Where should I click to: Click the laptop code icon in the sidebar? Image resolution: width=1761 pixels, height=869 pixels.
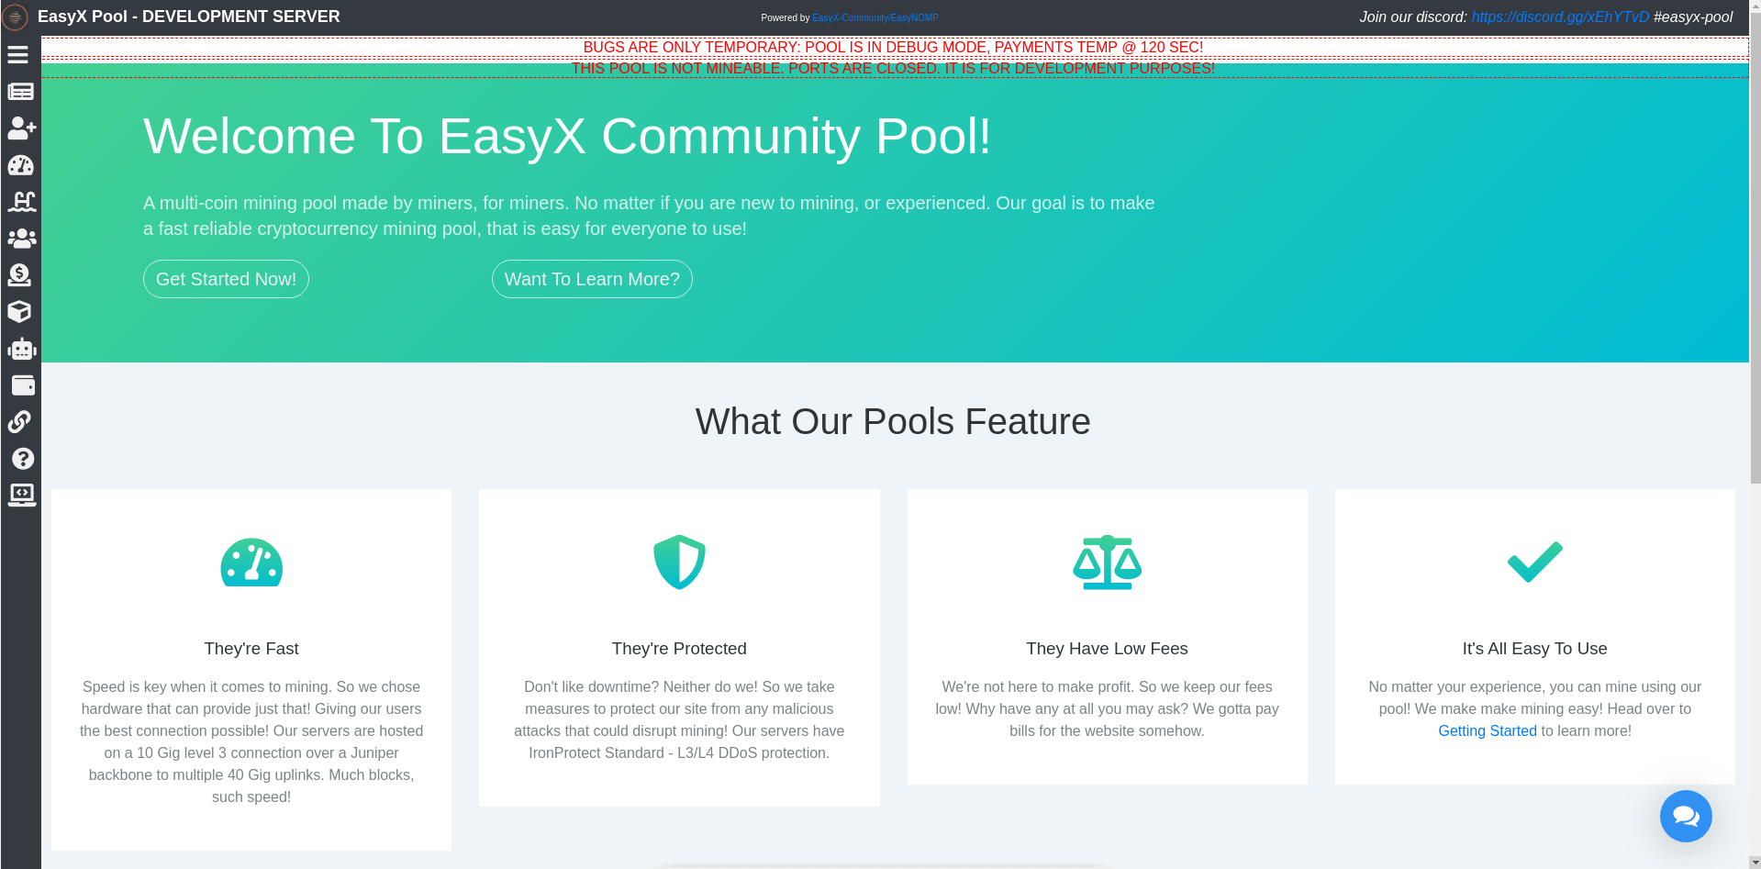pyautogui.click(x=21, y=496)
